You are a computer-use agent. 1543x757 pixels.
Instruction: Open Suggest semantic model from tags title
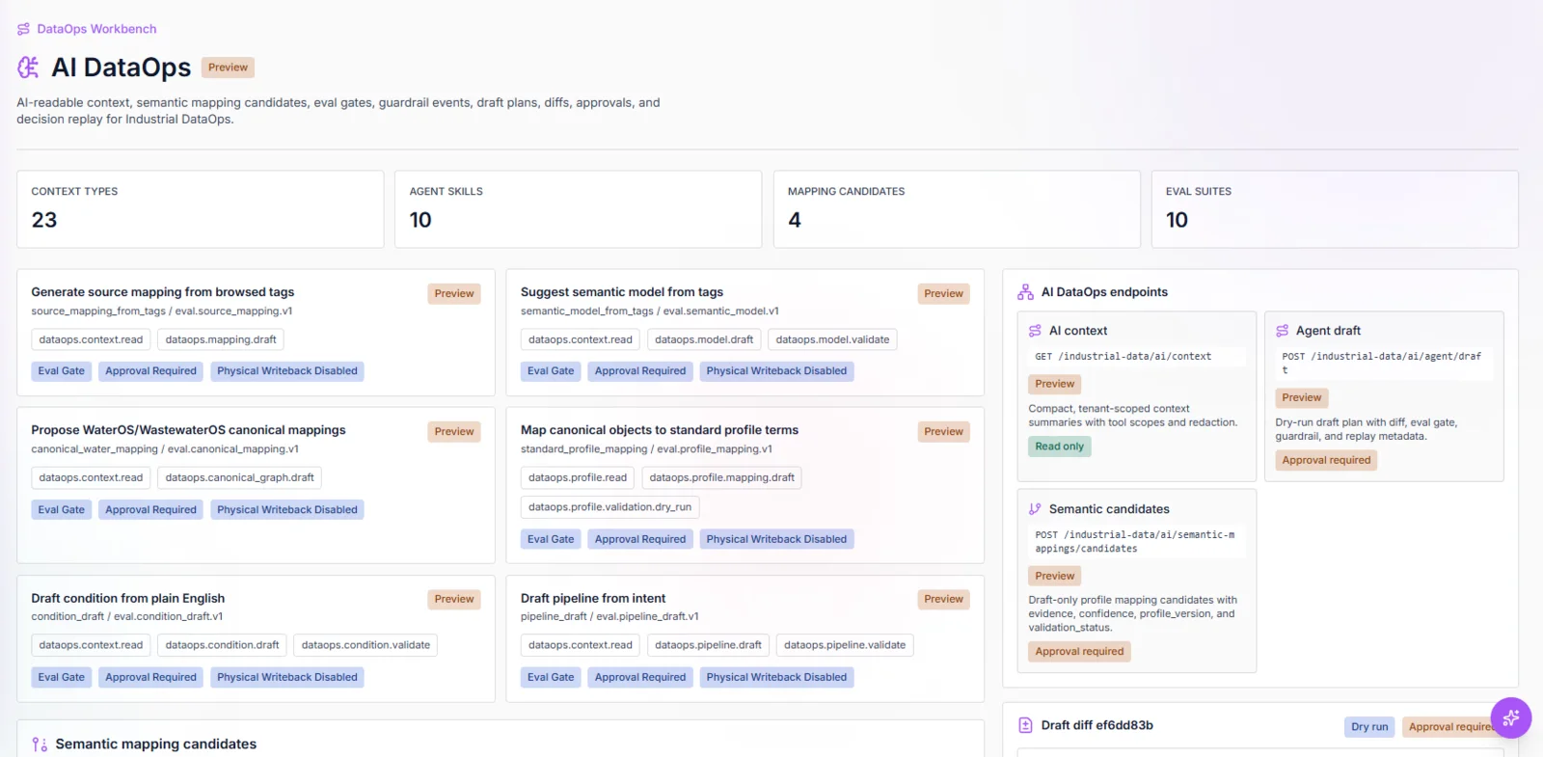point(622,292)
